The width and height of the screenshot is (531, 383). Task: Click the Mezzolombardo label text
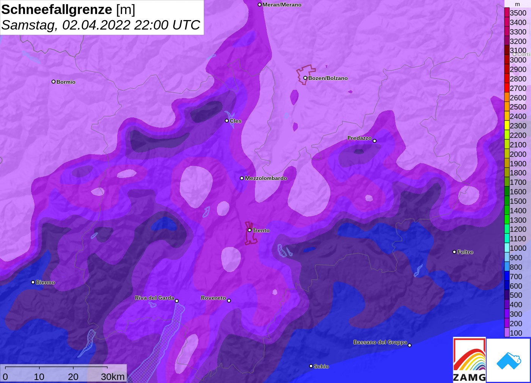coord(266,178)
